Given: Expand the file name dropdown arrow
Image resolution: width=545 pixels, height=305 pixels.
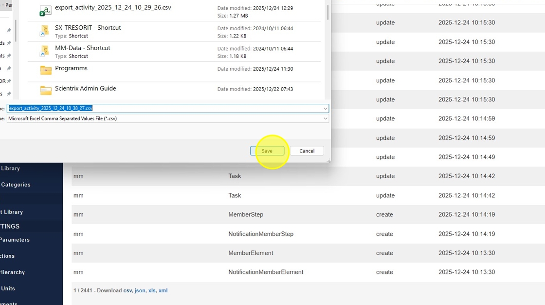Looking at the screenshot, I should pos(325,108).
